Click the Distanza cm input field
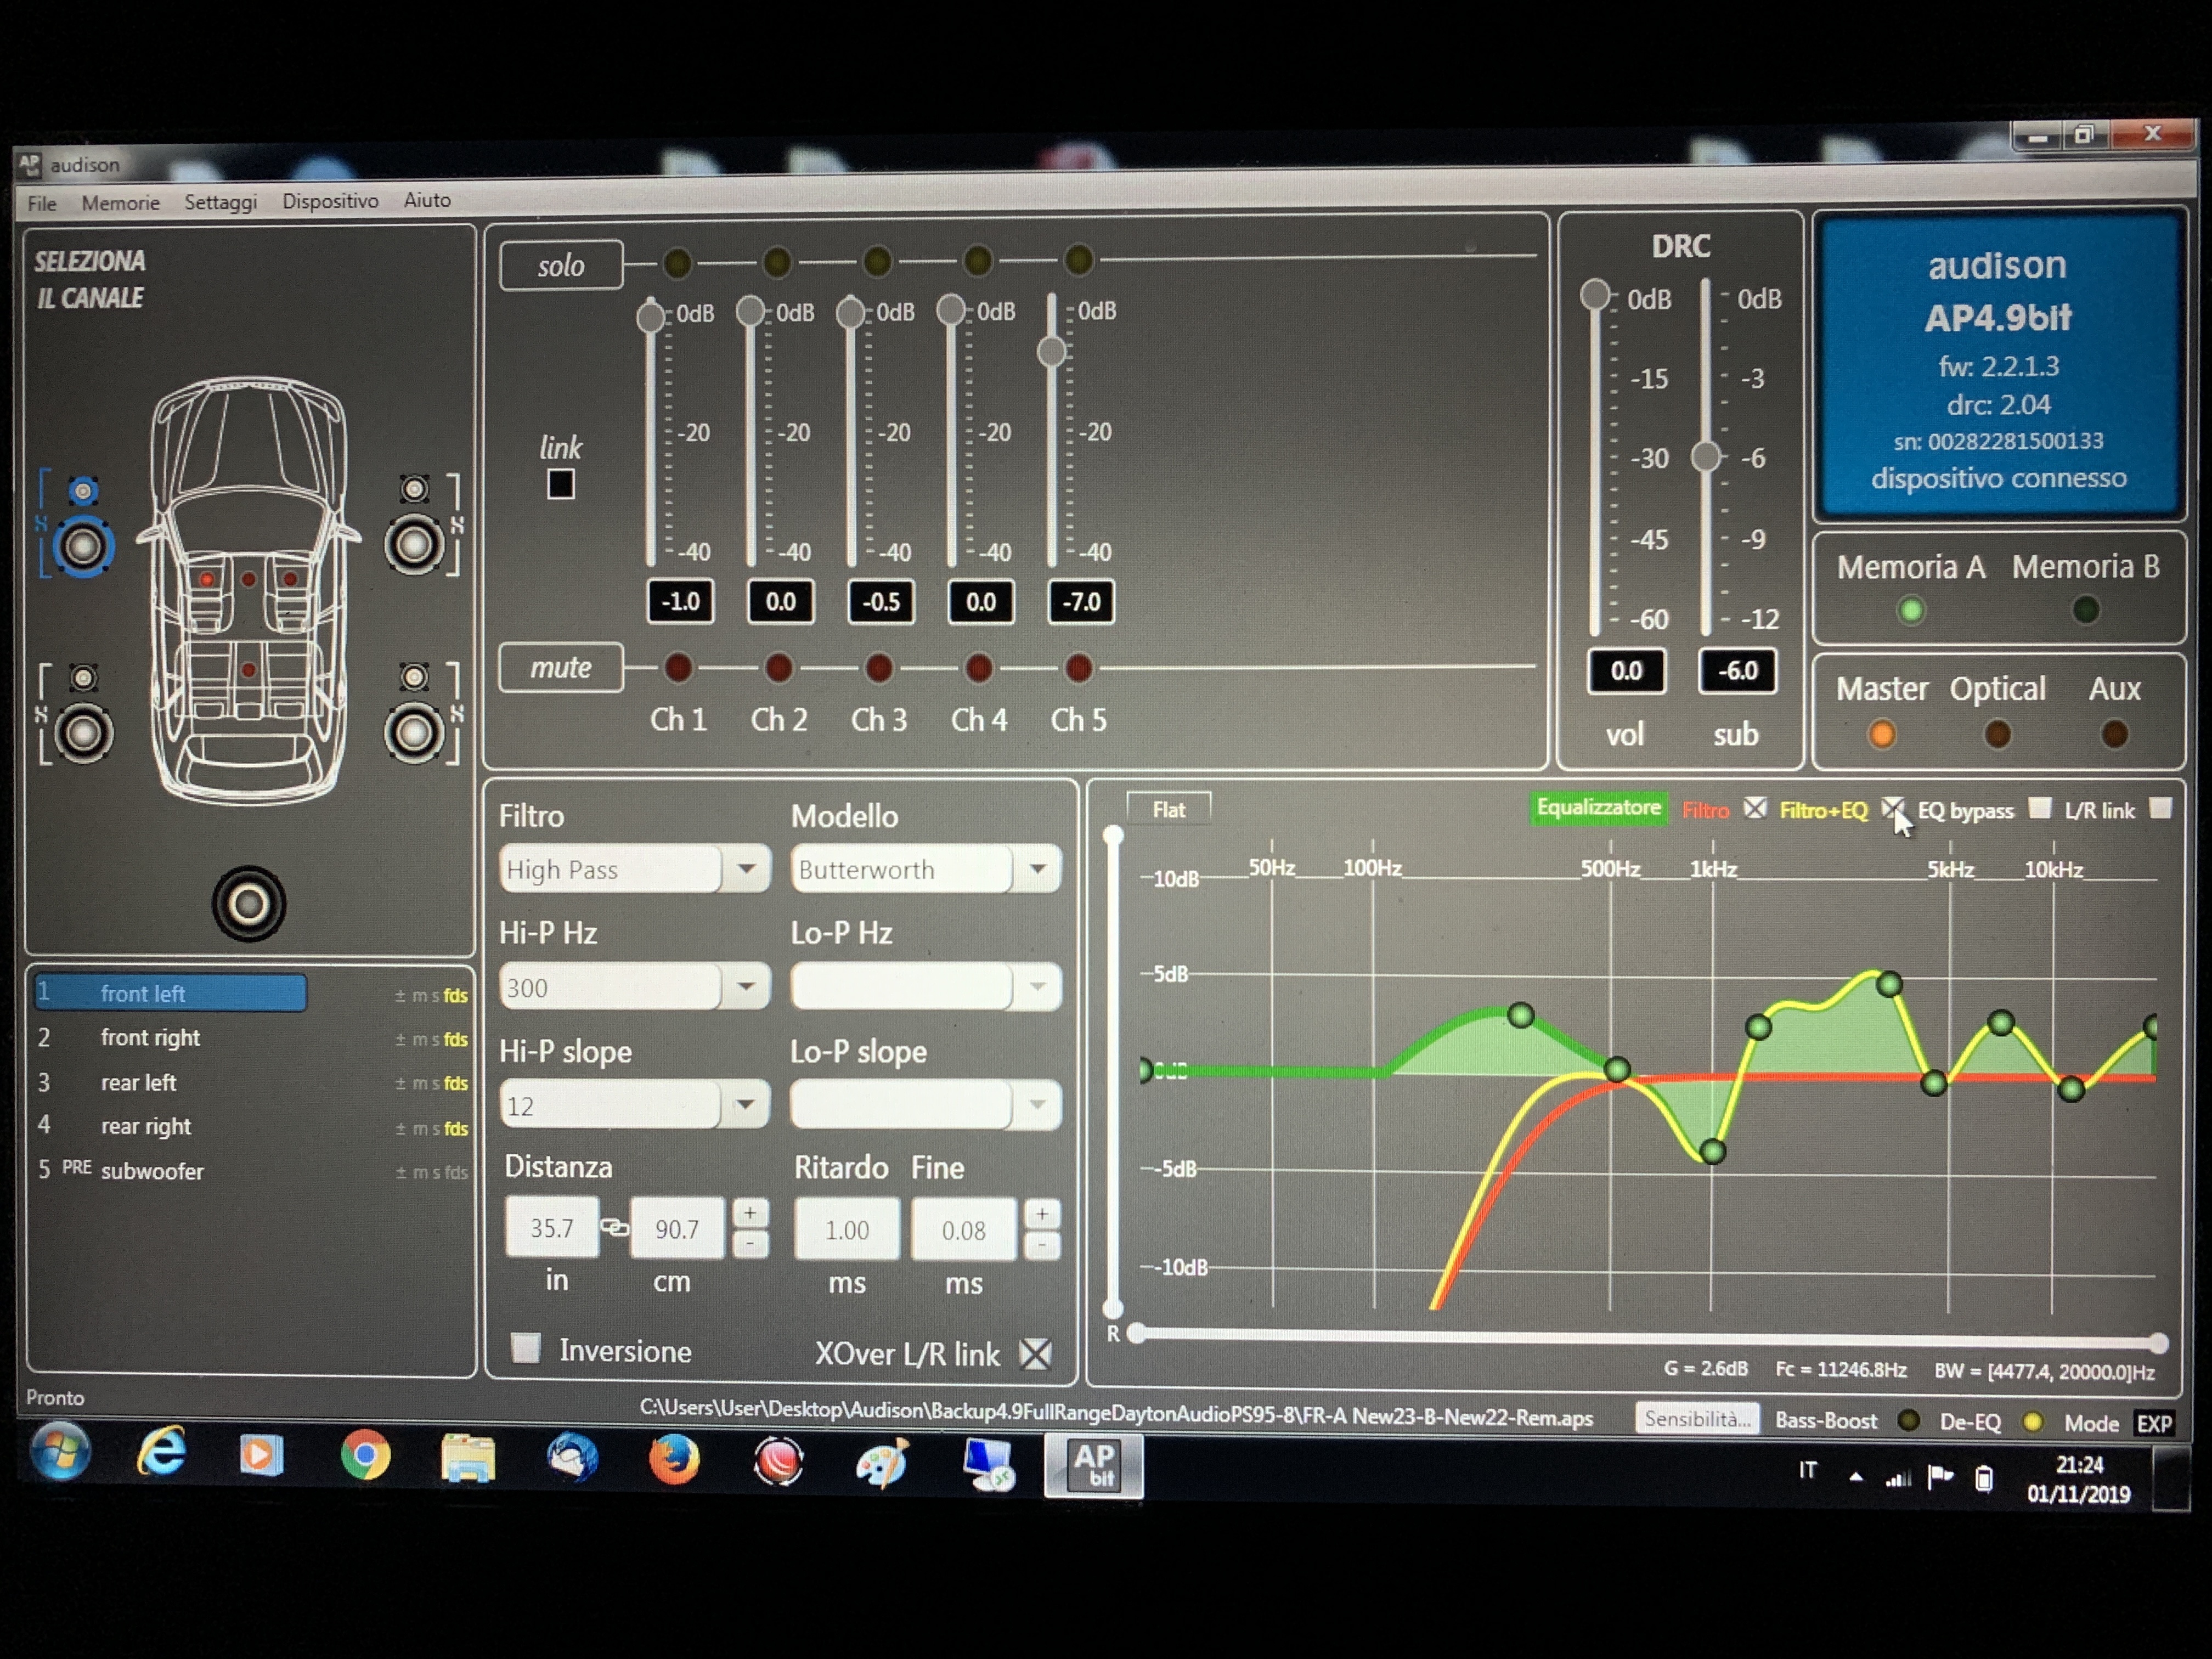Image resolution: width=2212 pixels, height=1659 pixels. point(677,1229)
